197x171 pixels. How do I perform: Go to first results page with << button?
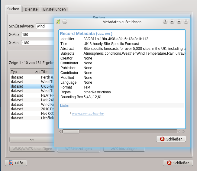(x=32, y=139)
